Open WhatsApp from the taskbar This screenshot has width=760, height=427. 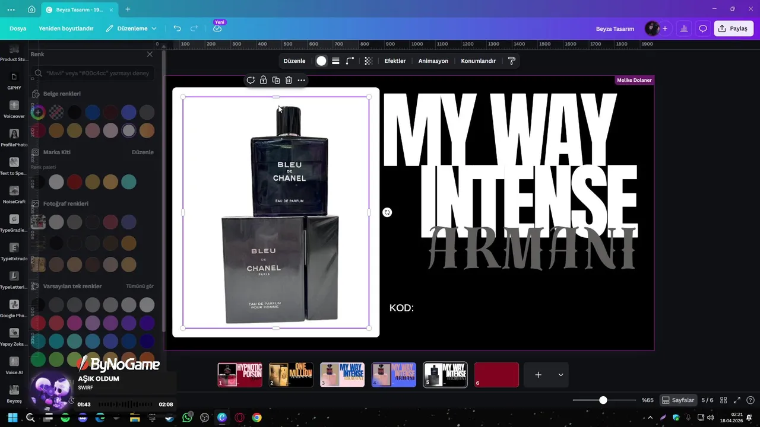coord(188,418)
